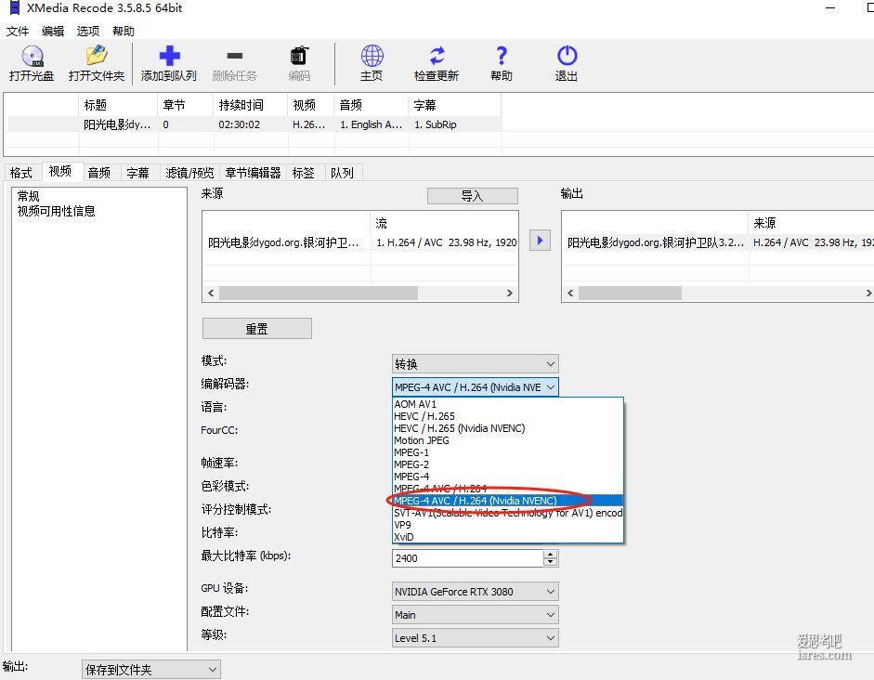Click the Remove Task (删除任务) minus icon
The image size is (874, 680).
(235, 56)
